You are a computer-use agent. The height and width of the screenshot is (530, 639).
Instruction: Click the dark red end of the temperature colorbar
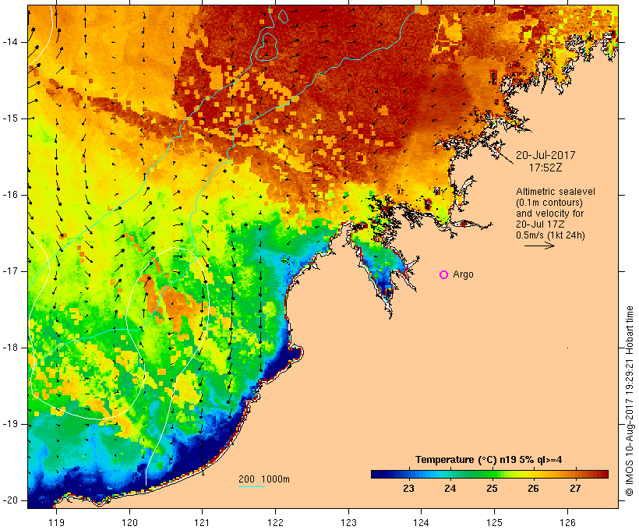[603, 474]
